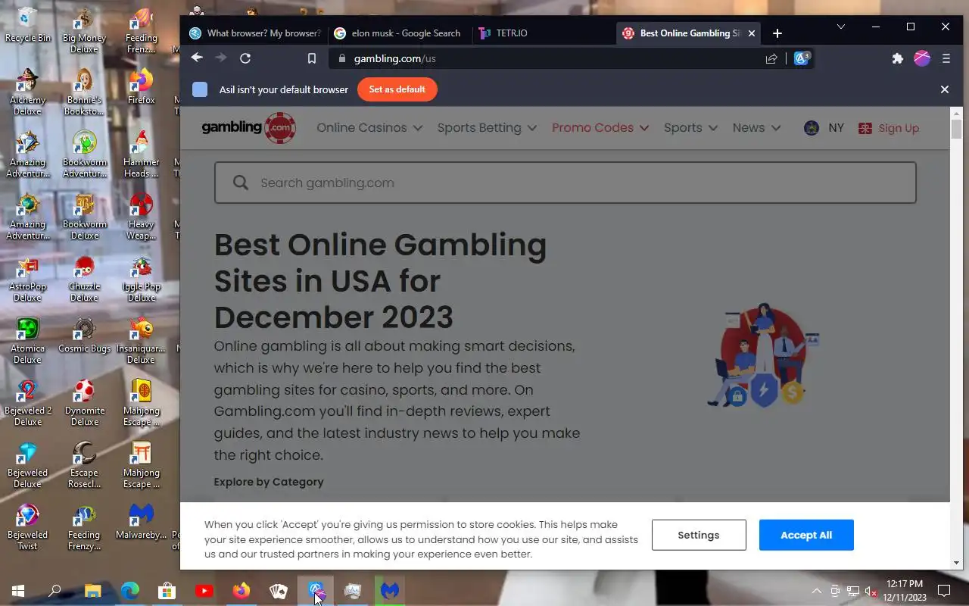Open Microsoft Edge from taskbar
969x606 pixels.
point(130,591)
